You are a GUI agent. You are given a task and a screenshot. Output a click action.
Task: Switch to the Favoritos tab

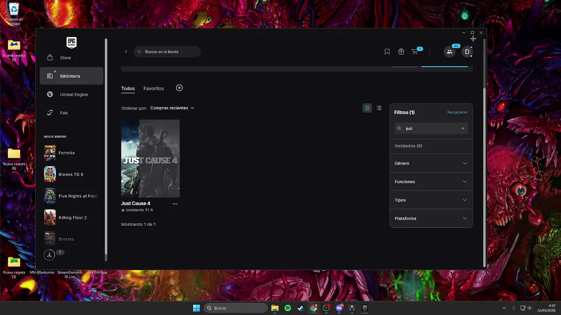click(x=153, y=88)
